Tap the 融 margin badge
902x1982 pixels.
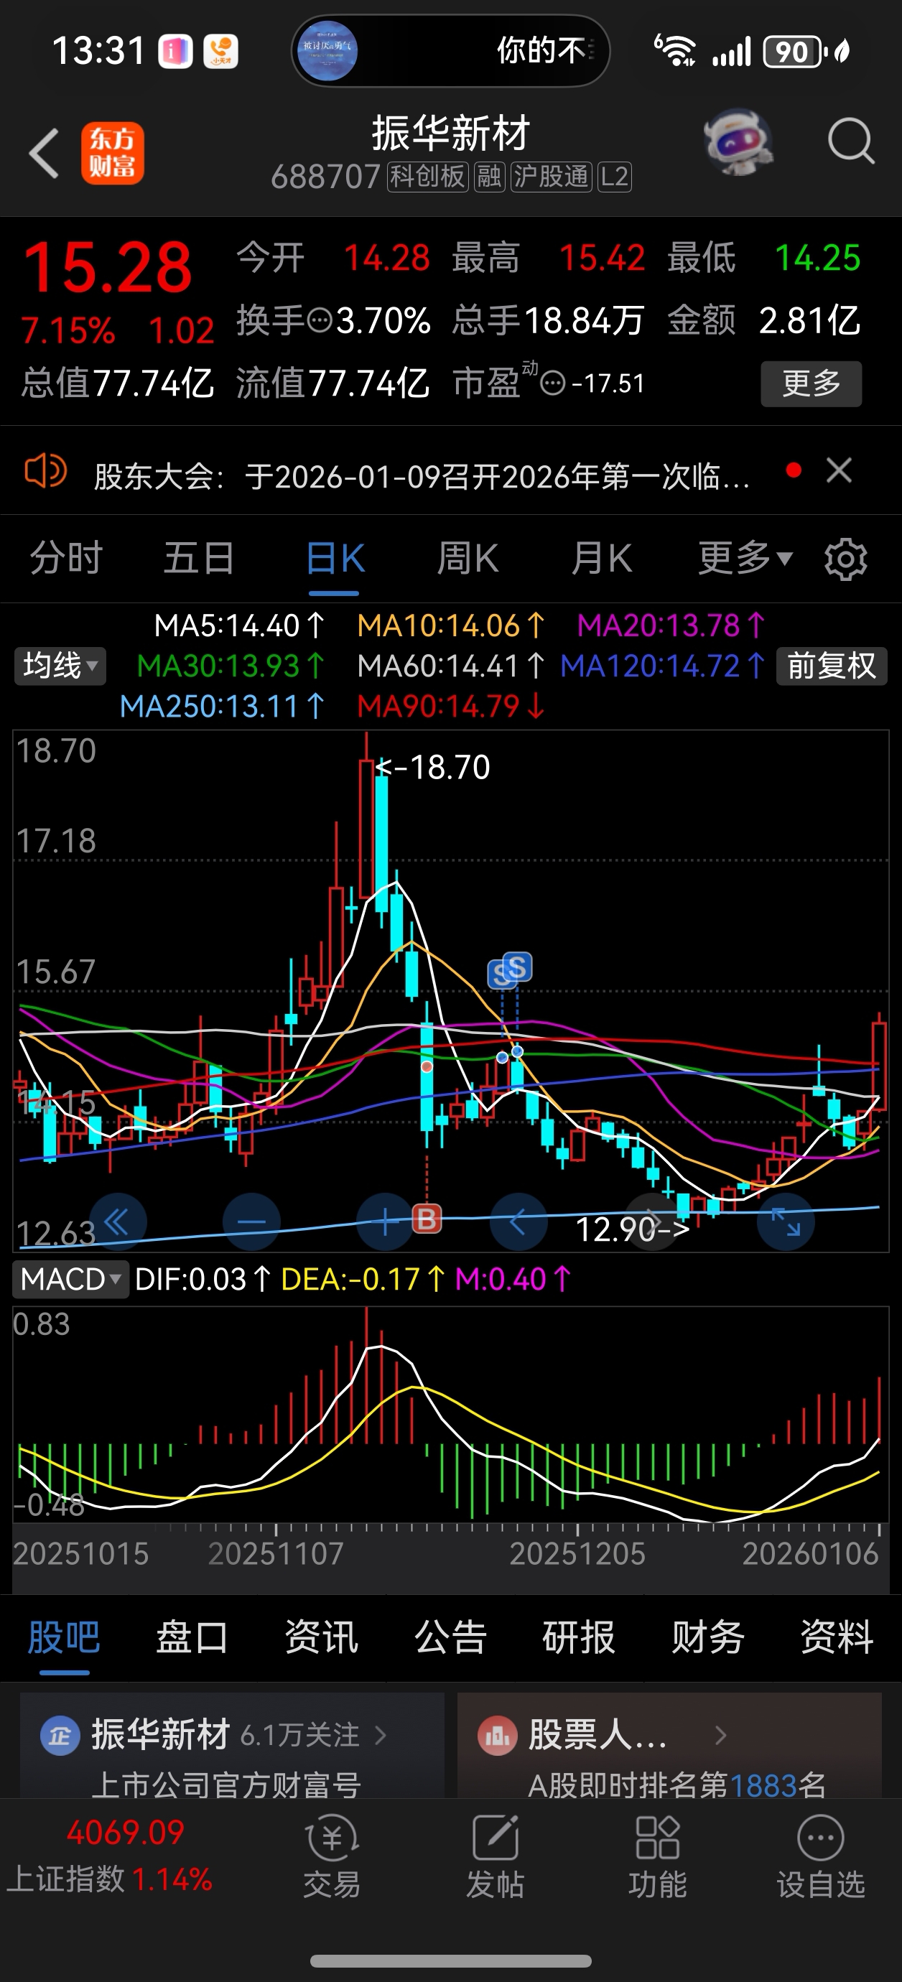coord(489,177)
